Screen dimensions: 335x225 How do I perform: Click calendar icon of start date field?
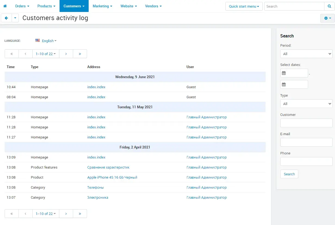tap(284, 73)
